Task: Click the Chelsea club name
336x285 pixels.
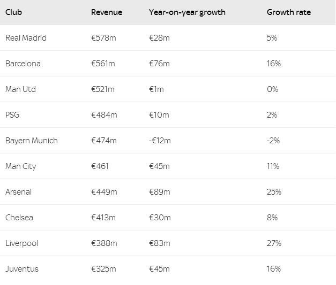Action: [19, 218]
